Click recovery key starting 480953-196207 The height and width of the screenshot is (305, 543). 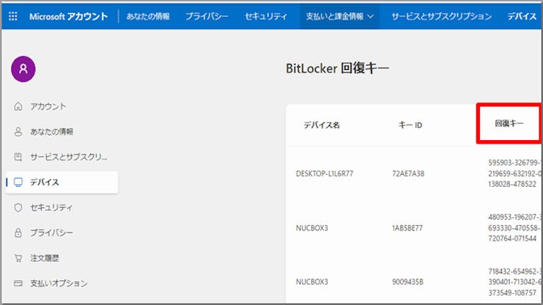(x=515, y=228)
